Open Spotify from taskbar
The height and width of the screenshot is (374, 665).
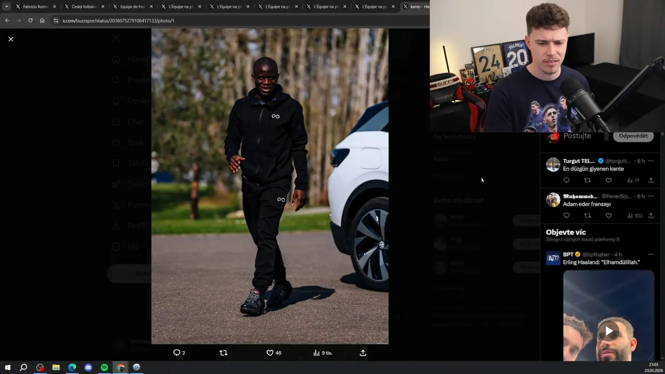point(104,367)
